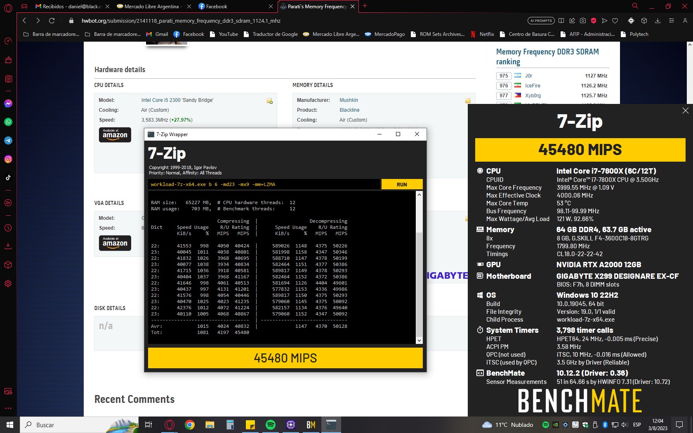Open downloads arrow icon in toolbar
Screen dimensions: 693x433
coord(658,21)
